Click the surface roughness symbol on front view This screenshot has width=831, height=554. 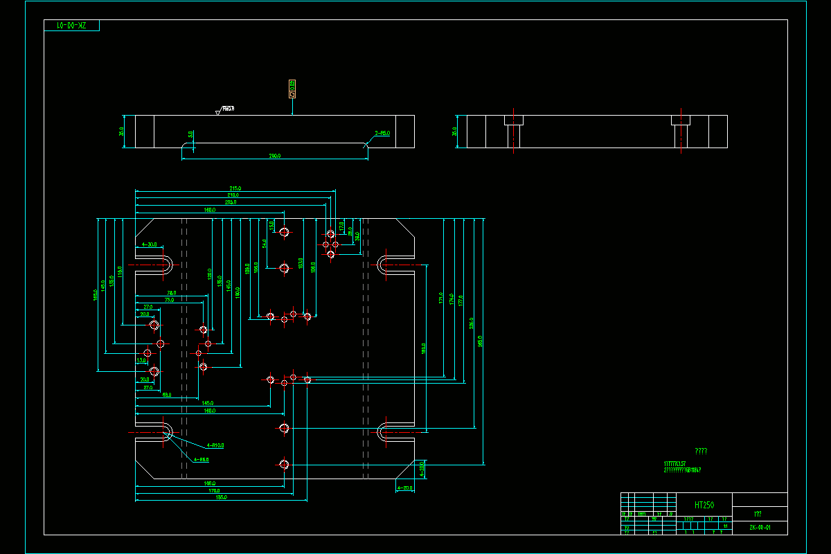pyautogui.click(x=225, y=109)
